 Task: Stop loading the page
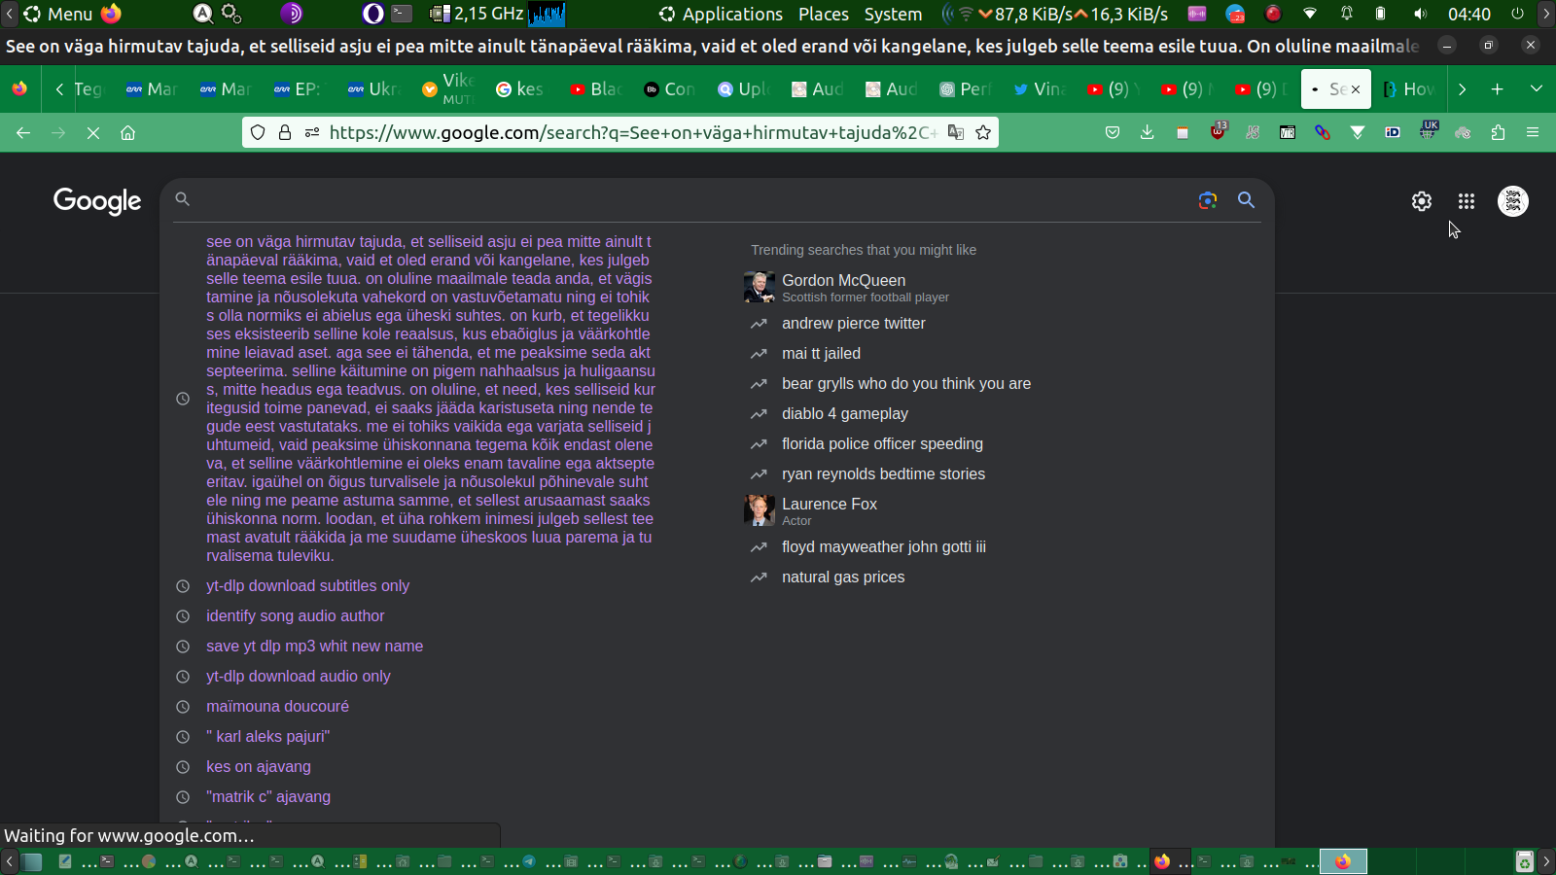click(x=93, y=133)
